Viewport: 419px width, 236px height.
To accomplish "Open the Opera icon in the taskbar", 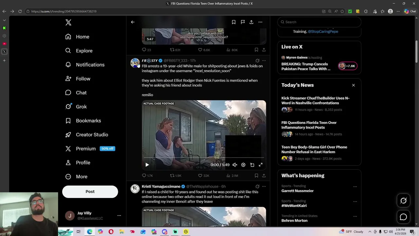I will coord(111,232).
